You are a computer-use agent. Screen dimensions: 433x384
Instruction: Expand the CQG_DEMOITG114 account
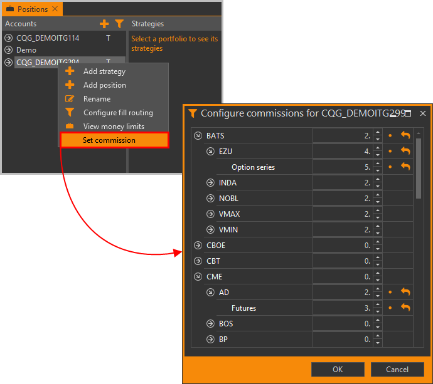pos(9,38)
